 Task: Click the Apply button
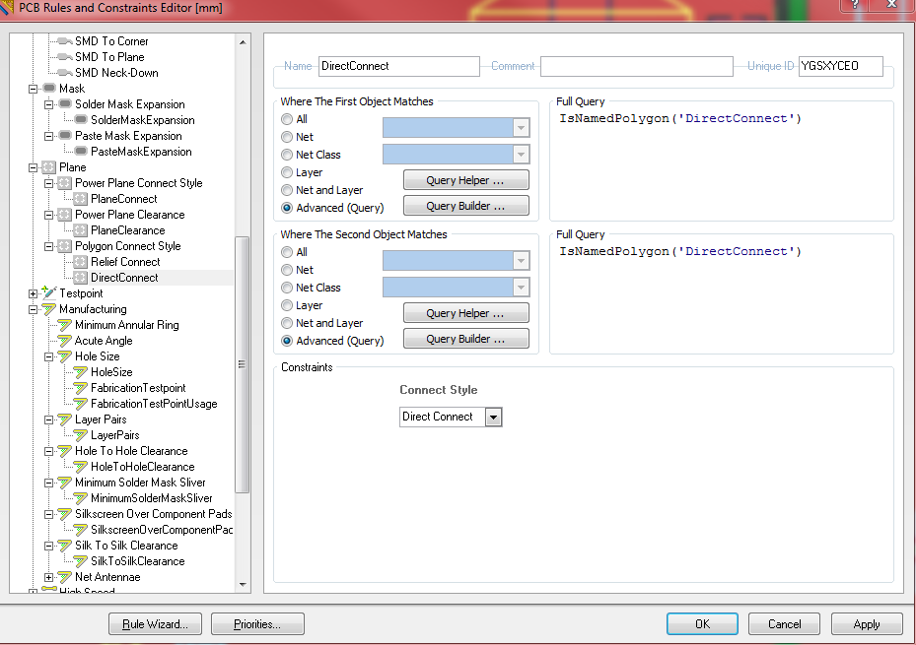click(867, 624)
